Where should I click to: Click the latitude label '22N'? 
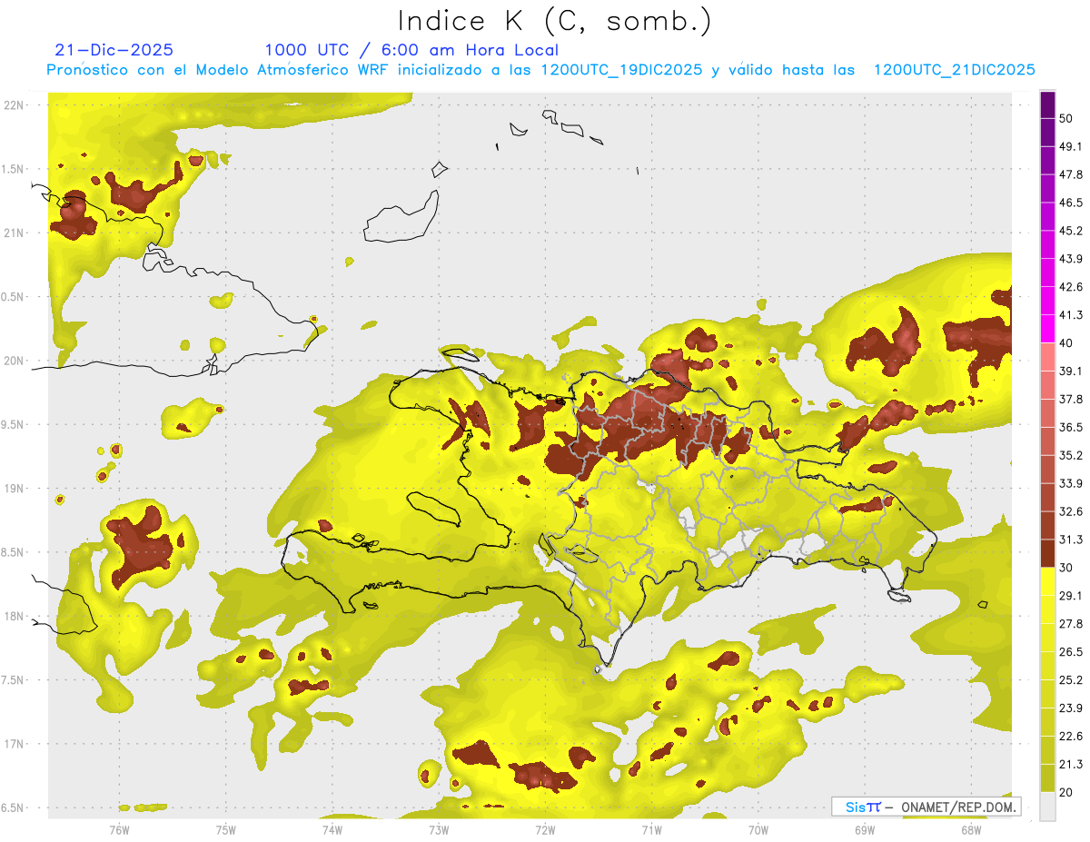coord(14,105)
